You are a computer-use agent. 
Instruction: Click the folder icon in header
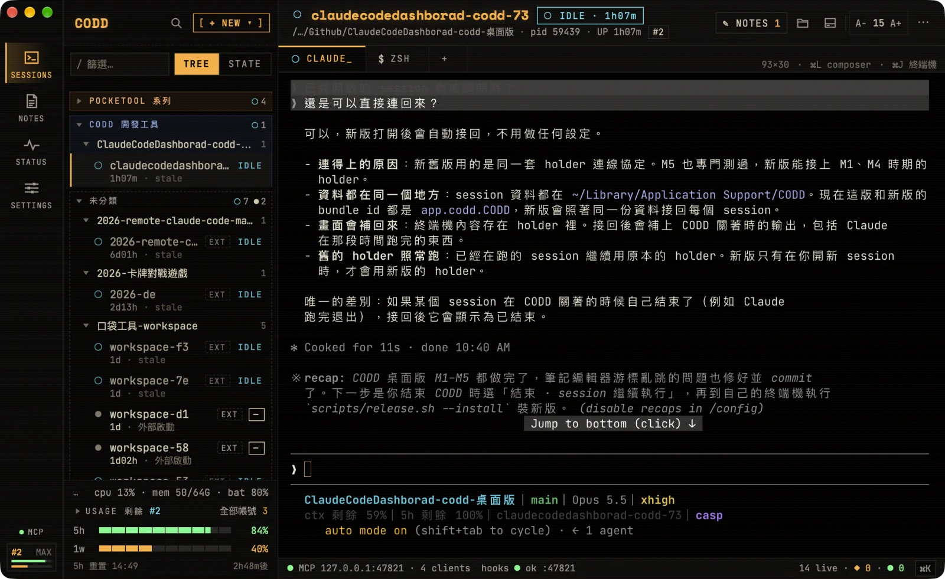tap(803, 23)
